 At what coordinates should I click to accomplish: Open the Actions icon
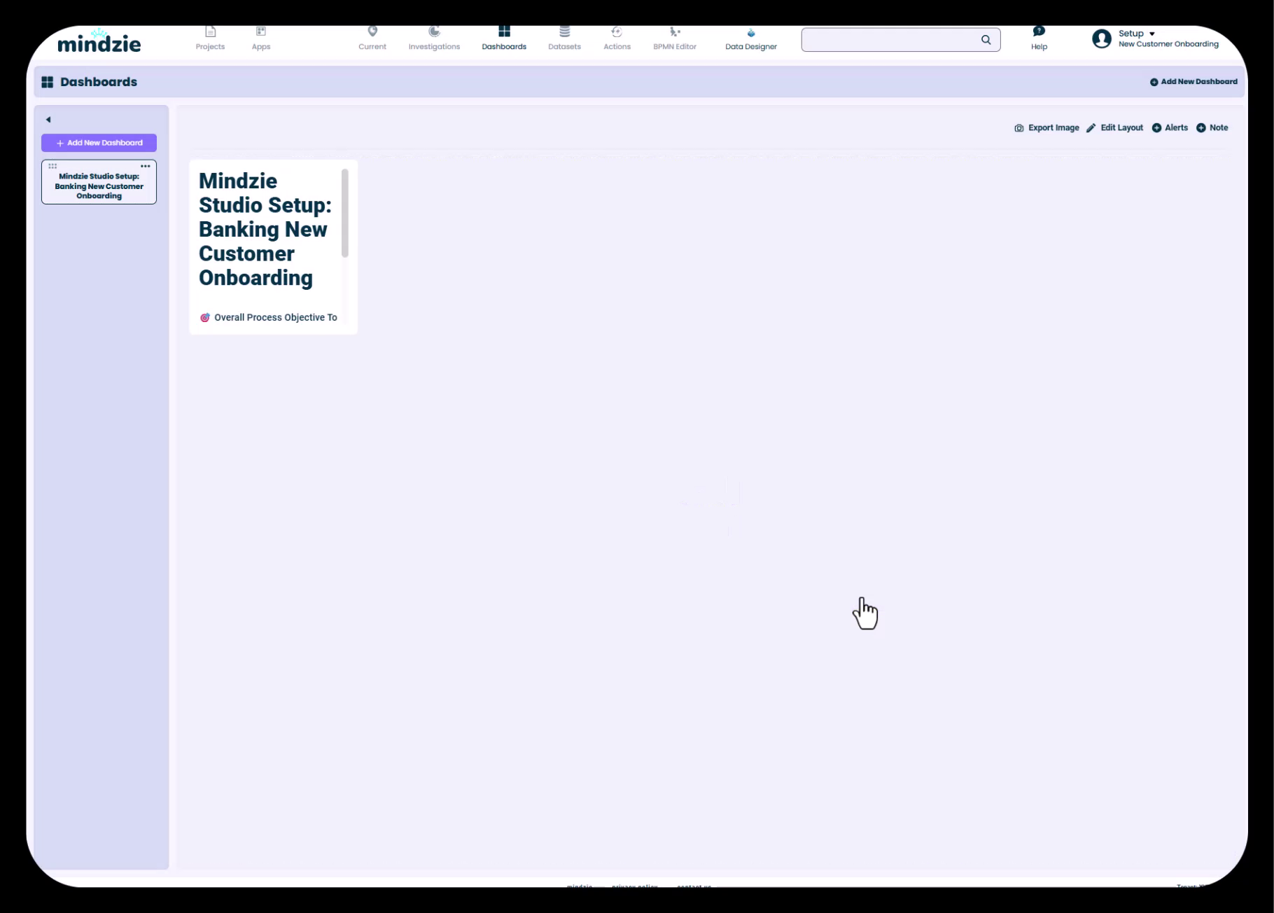(617, 32)
